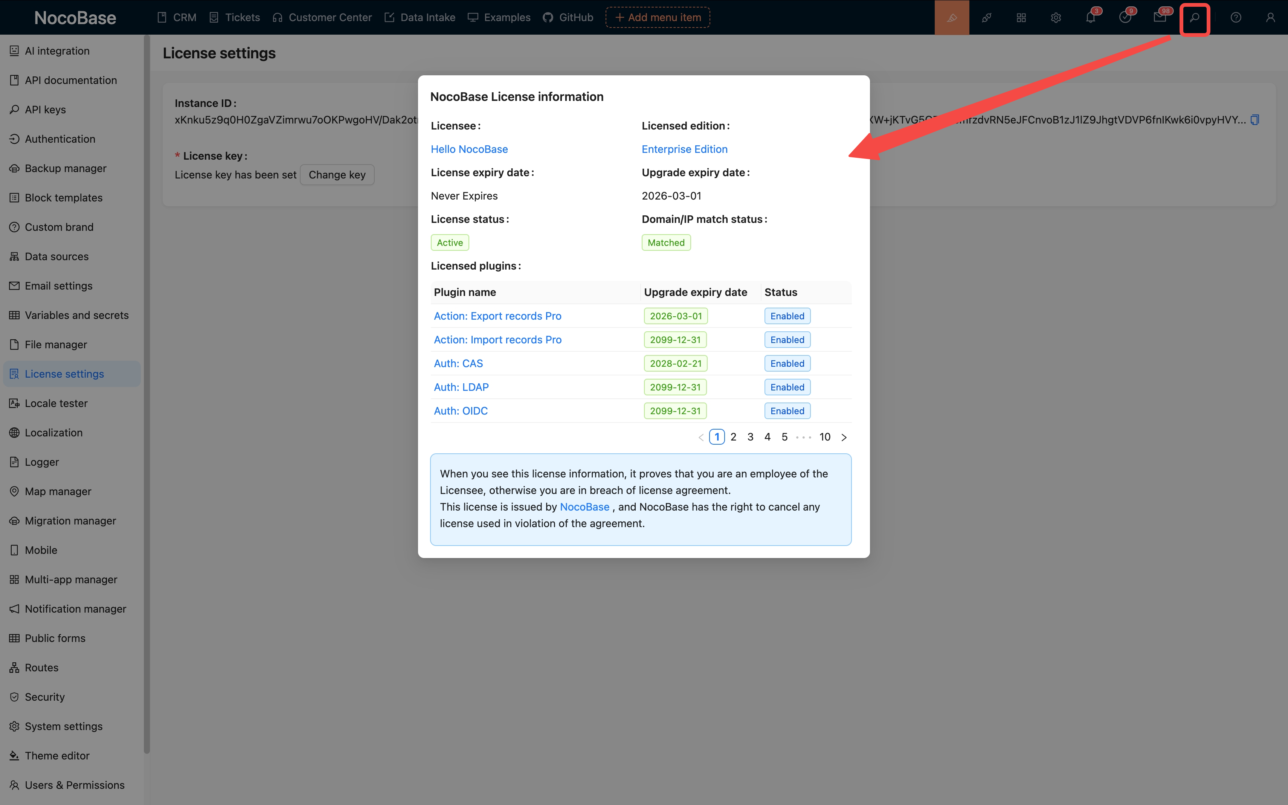Go to page 2 of licensed plugins
This screenshot has height=805, width=1288.
734,437
